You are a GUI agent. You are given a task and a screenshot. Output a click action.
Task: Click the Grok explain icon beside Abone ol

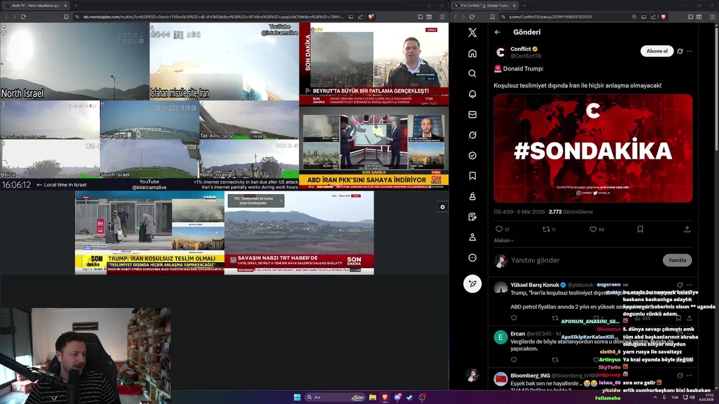click(x=680, y=51)
